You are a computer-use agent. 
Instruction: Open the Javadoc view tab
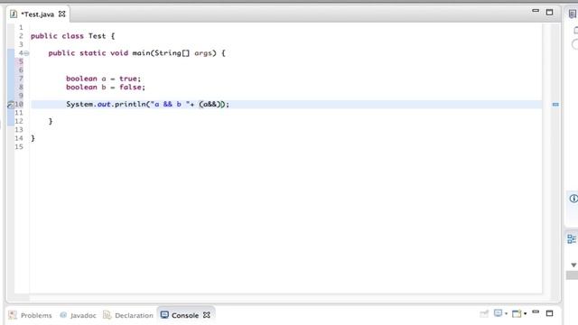(79, 315)
